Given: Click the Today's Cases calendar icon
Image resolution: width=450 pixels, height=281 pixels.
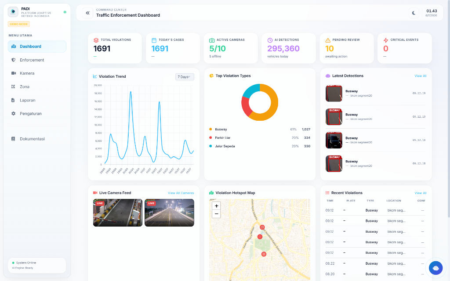Looking at the screenshot, I should click(x=154, y=40).
